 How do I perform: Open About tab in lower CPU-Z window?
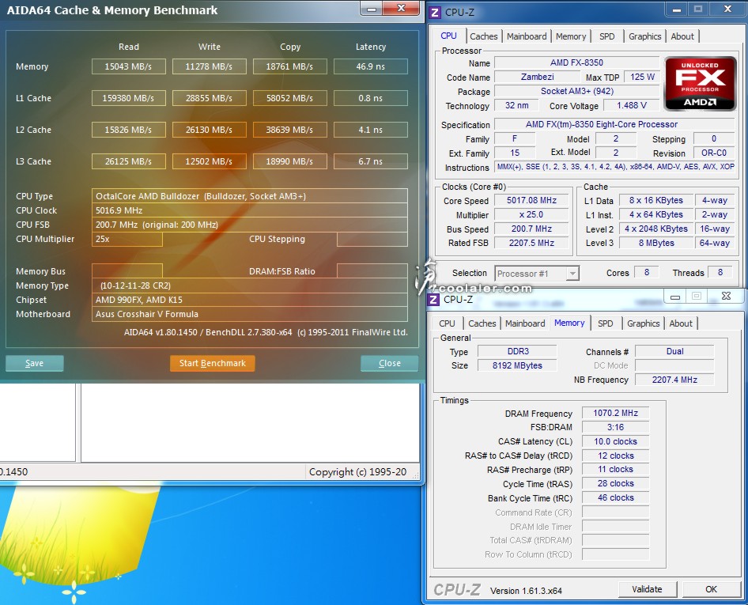681,323
